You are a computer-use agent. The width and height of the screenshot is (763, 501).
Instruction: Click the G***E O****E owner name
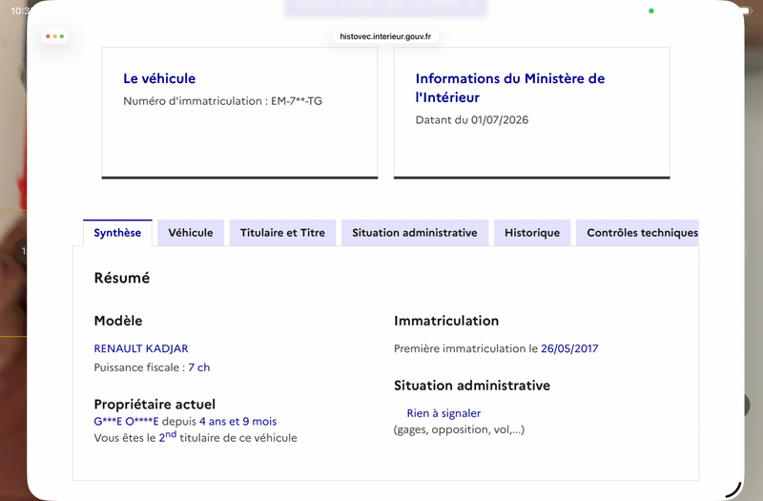126,421
